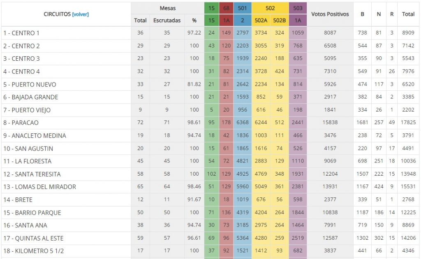Select the 8 - PARACAO circuit row
Viewport: 421px width, 259px height.
point(21,123)
